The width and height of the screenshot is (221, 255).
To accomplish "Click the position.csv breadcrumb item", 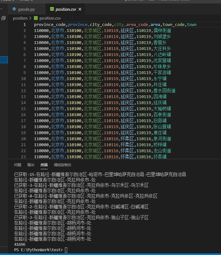I will coord(50,18).
